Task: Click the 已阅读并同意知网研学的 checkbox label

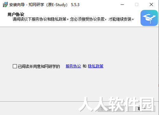Action: 39,66
